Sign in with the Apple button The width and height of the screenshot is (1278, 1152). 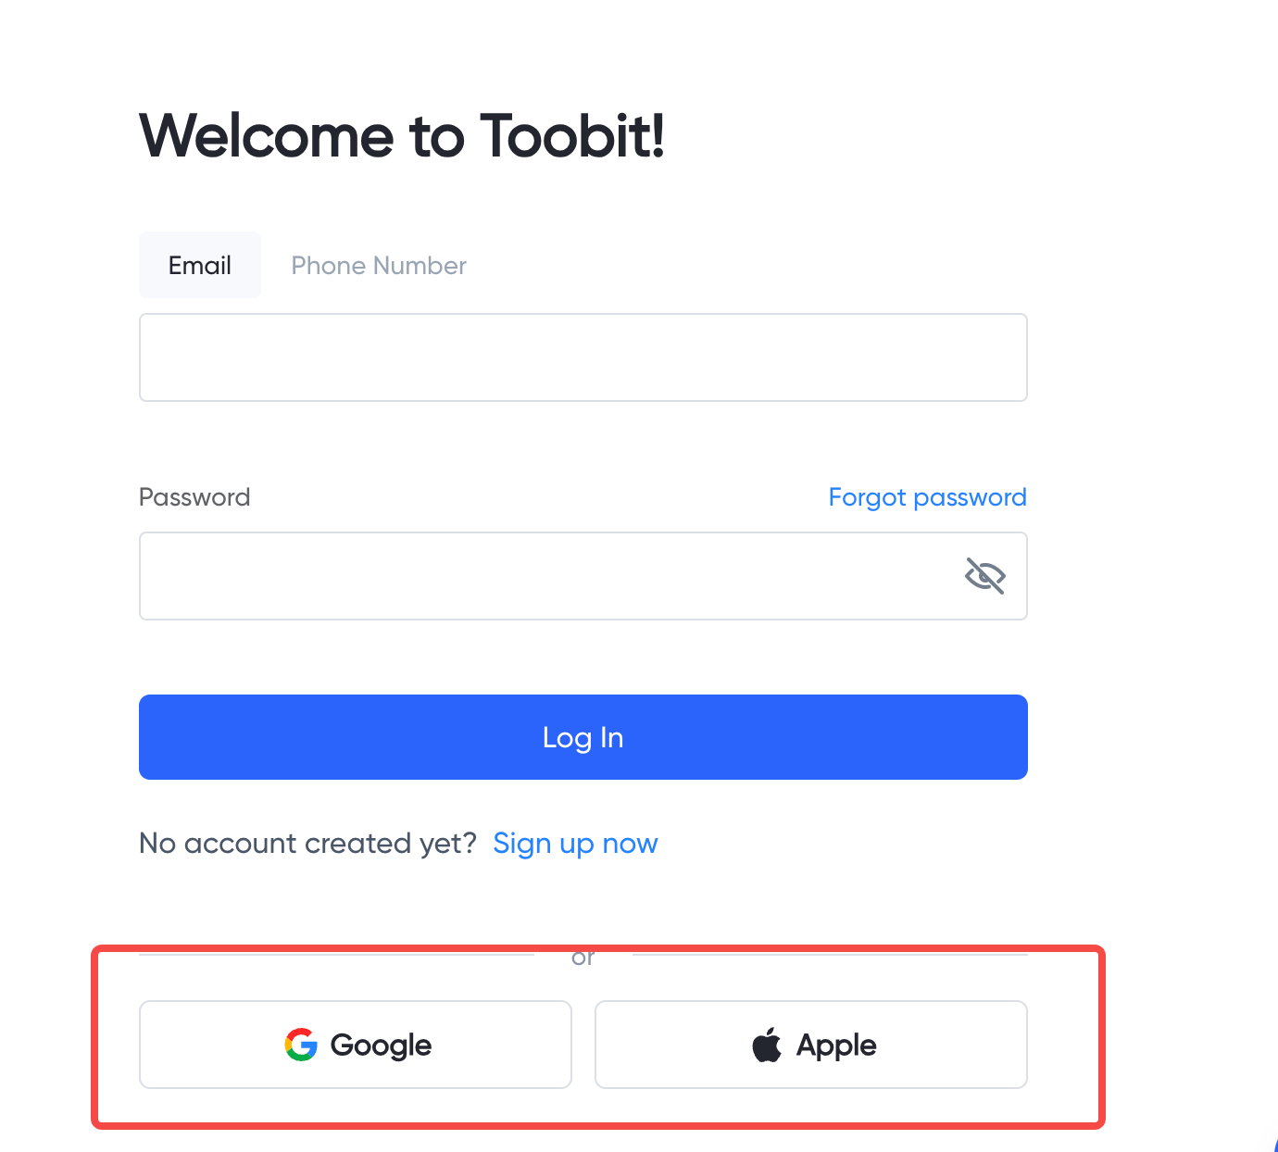tap(810, 1045)
